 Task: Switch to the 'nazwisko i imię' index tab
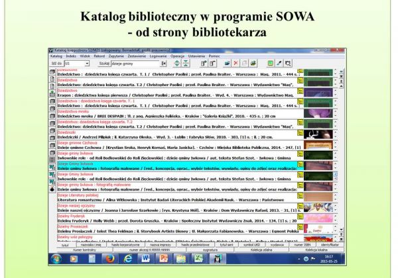pos(91,245)
